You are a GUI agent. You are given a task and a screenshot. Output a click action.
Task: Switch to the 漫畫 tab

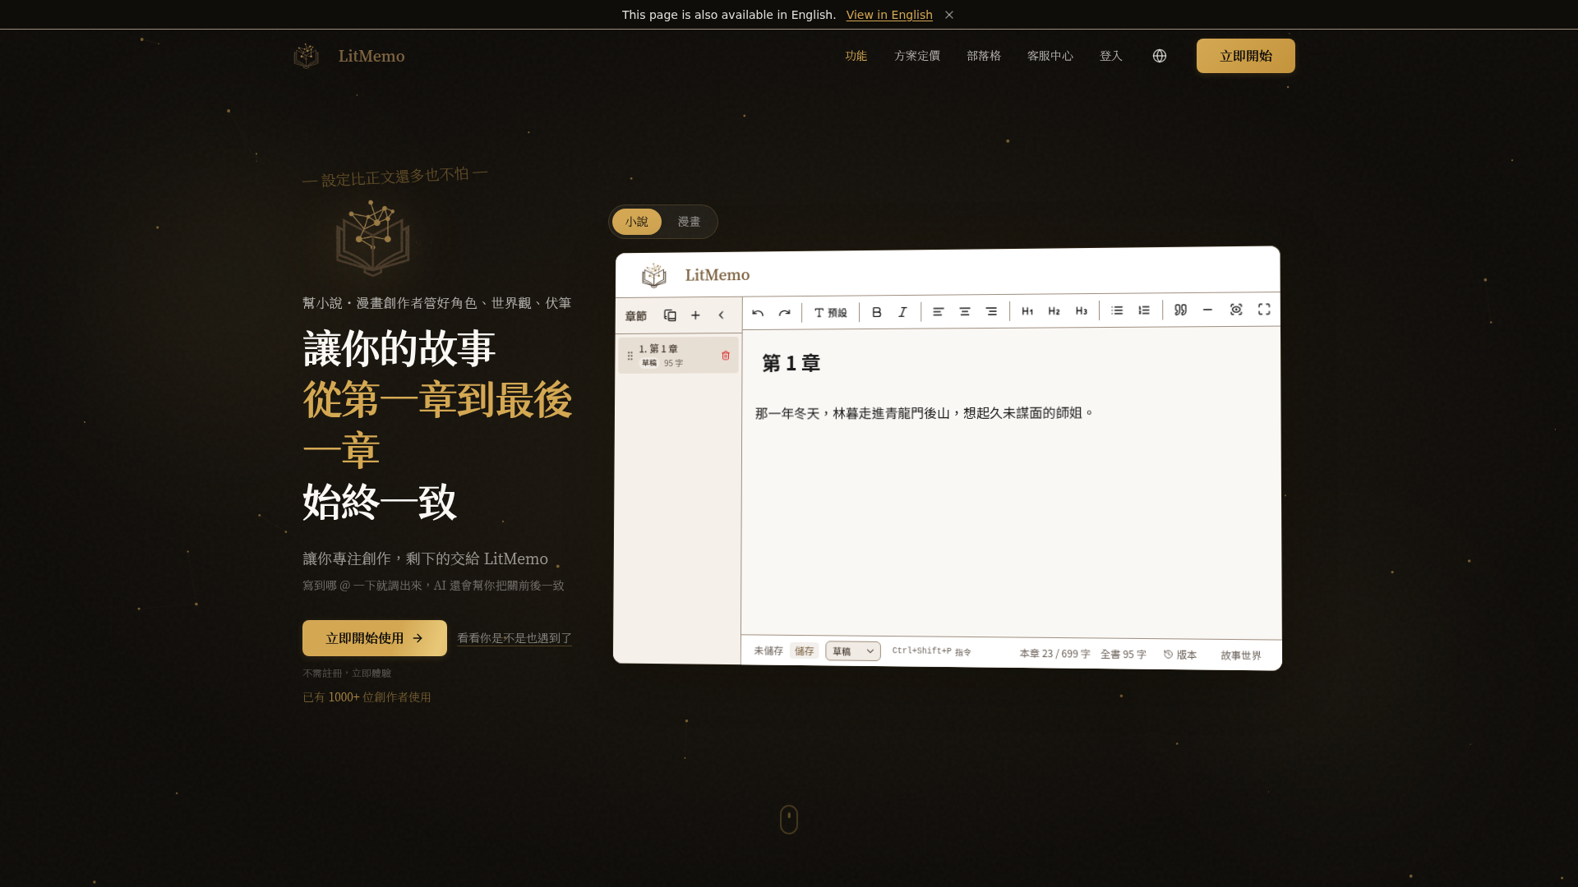tap(689, 222)
